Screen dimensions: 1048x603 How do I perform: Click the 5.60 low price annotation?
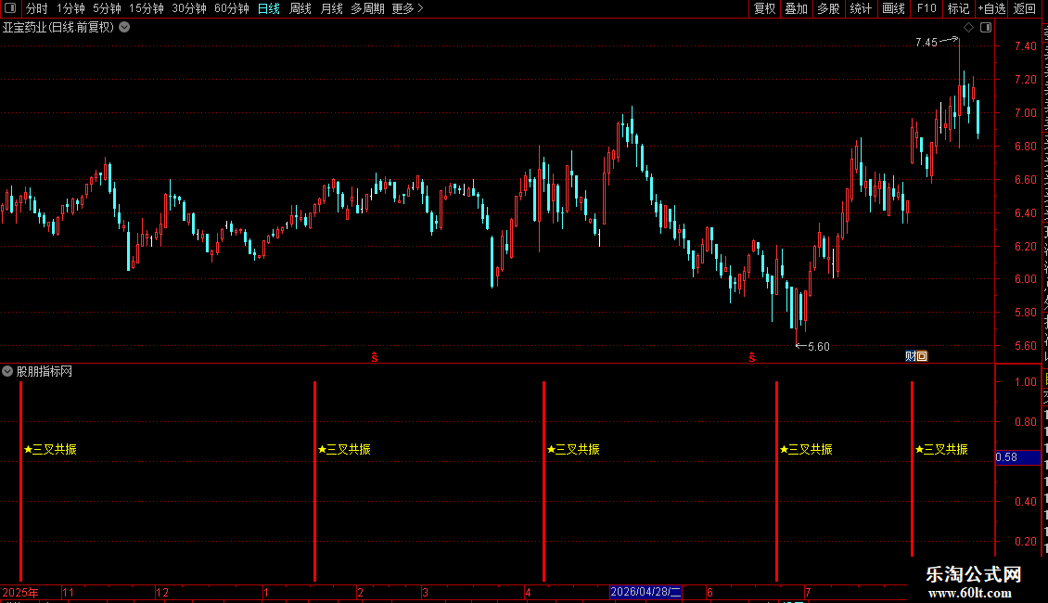[819, 346]
